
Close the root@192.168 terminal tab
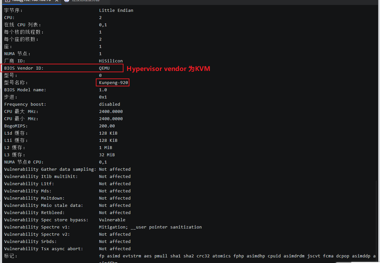pos(56,1)
